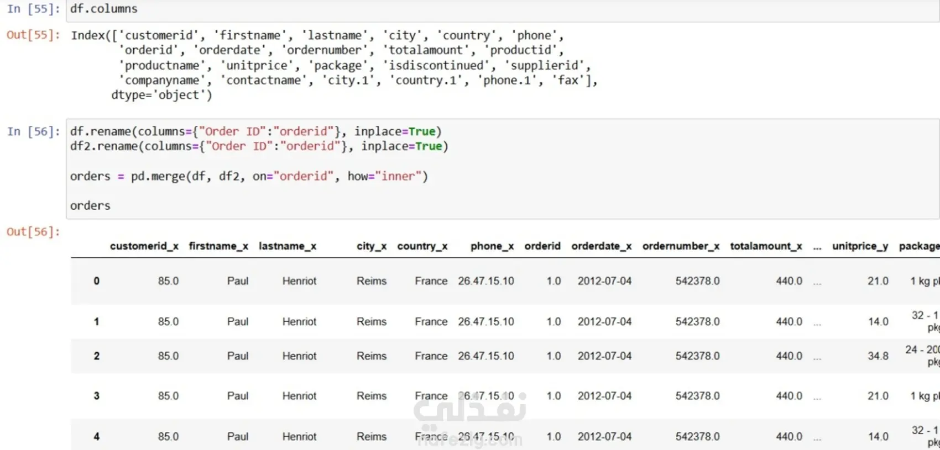Image resolution: width=940 pixels, height=450 pixels.
Task: Click the customerid_x column header
Action: (144, 246)
